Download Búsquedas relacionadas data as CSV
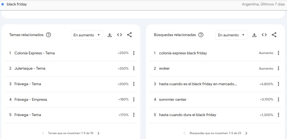Screen dimensions: 287x139 pyautogui.click(x=254, y=35)
